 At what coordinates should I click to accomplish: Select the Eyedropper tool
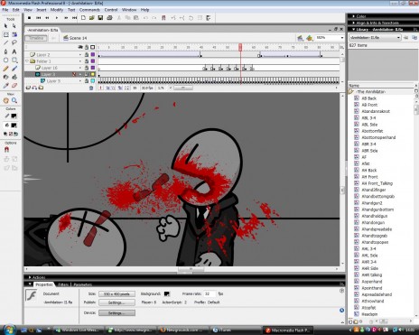coord(5,86)
